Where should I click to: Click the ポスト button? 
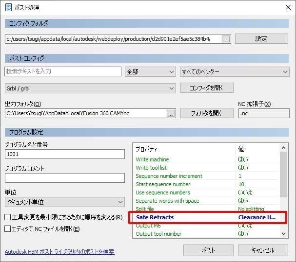[x=208, y=250]
